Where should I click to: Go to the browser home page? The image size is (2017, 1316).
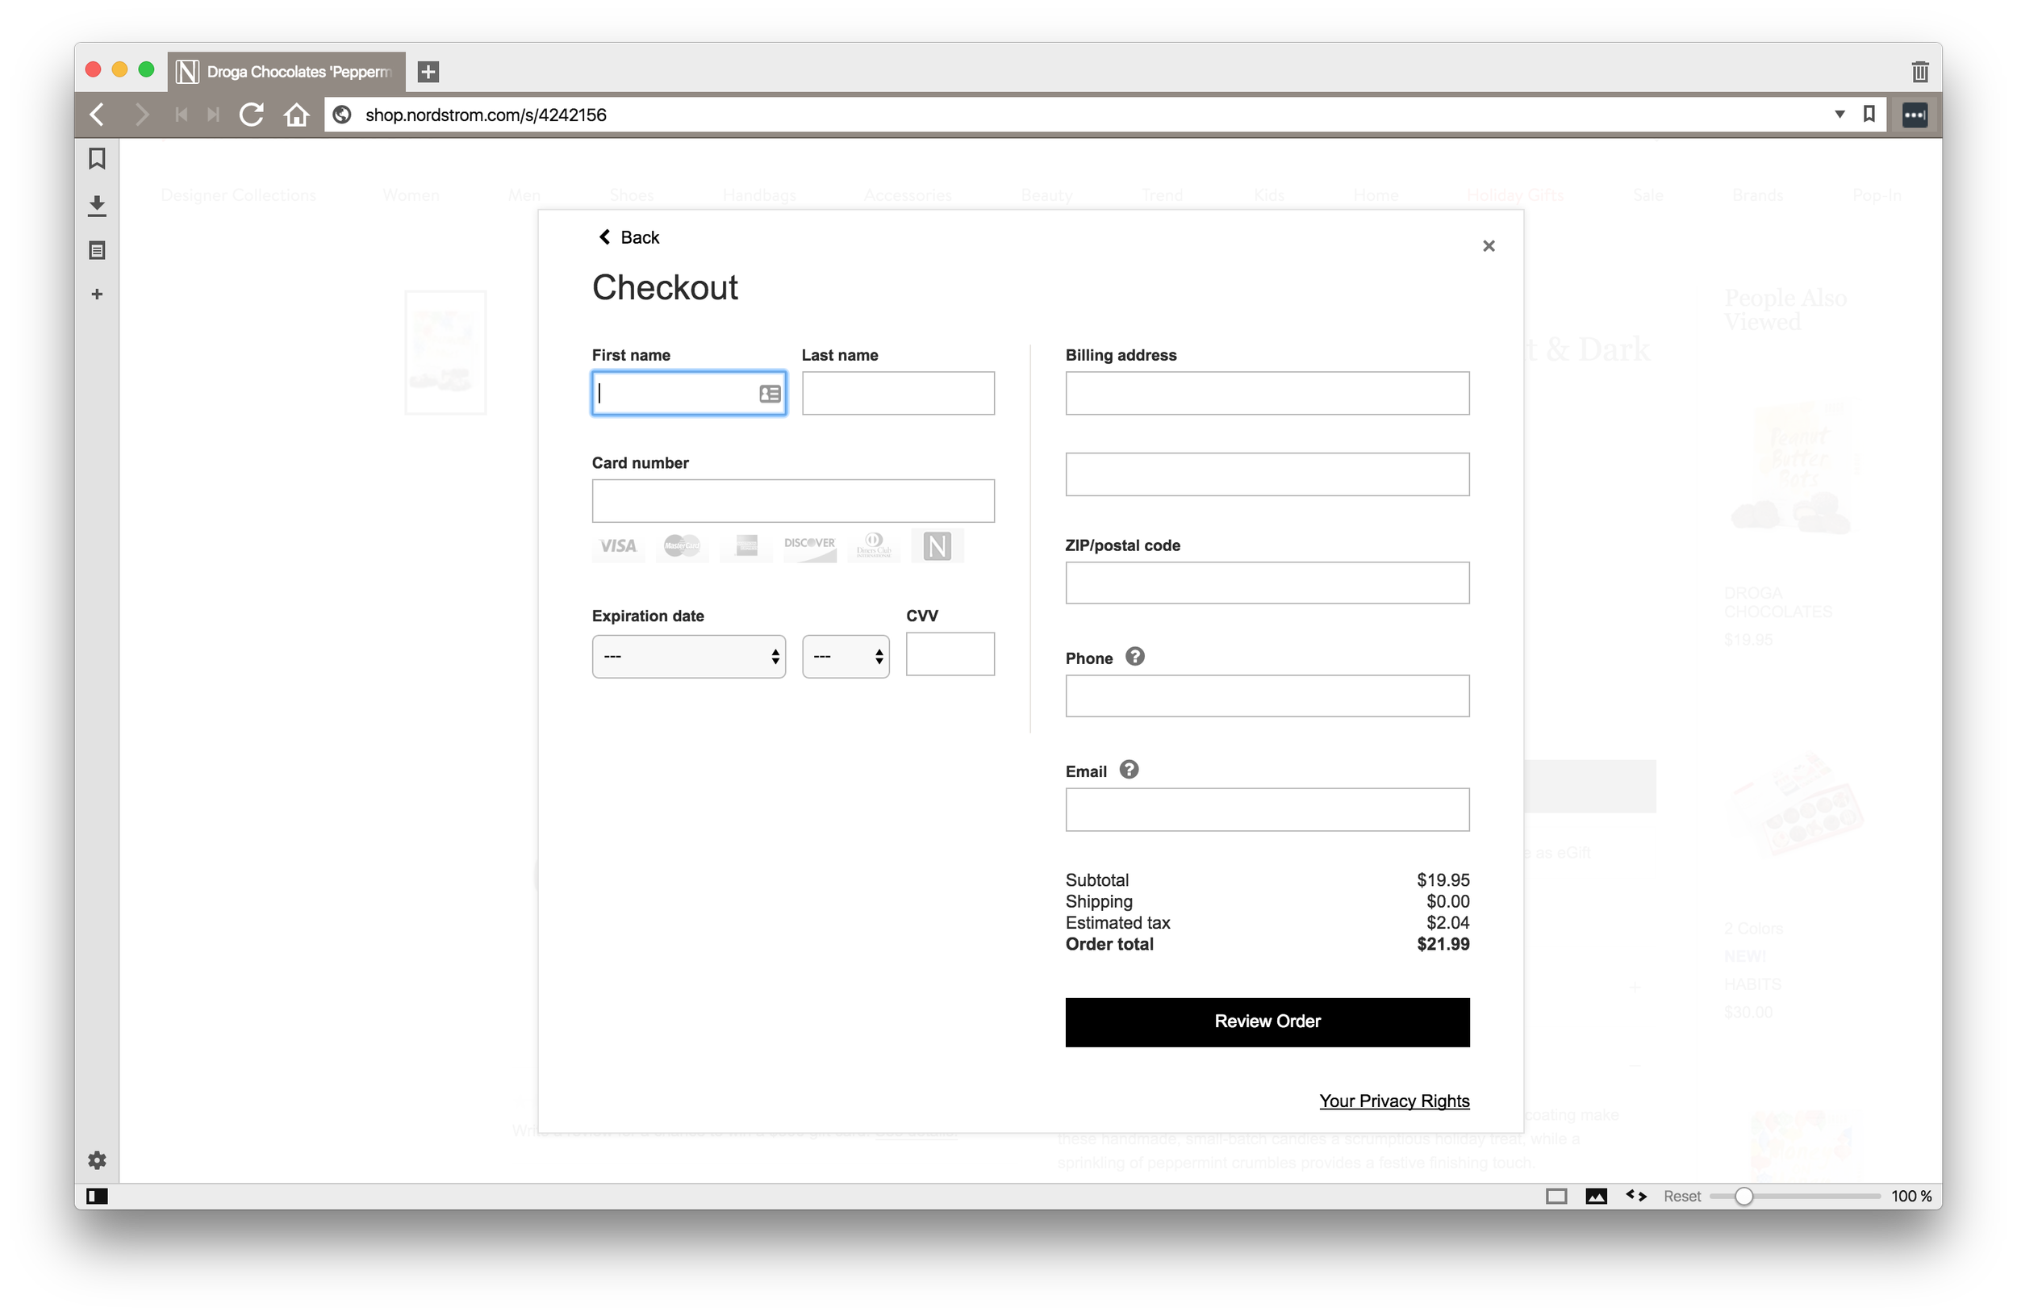[297, 115]
